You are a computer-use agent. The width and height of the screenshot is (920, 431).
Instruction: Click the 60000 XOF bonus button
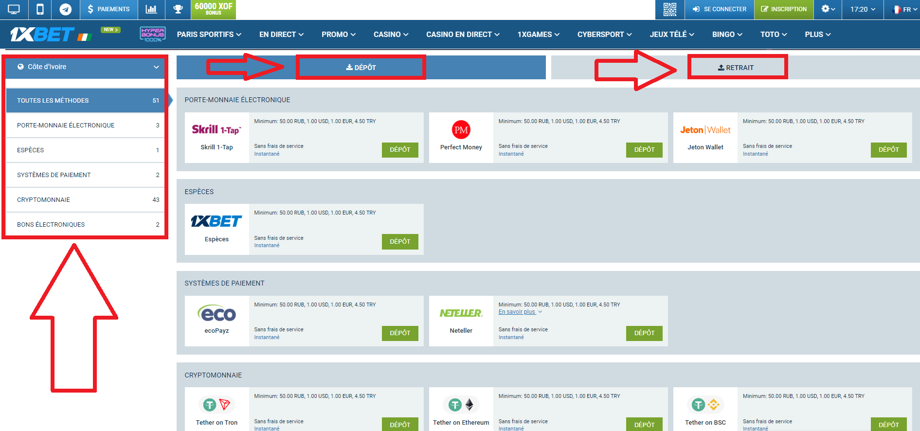213,9
